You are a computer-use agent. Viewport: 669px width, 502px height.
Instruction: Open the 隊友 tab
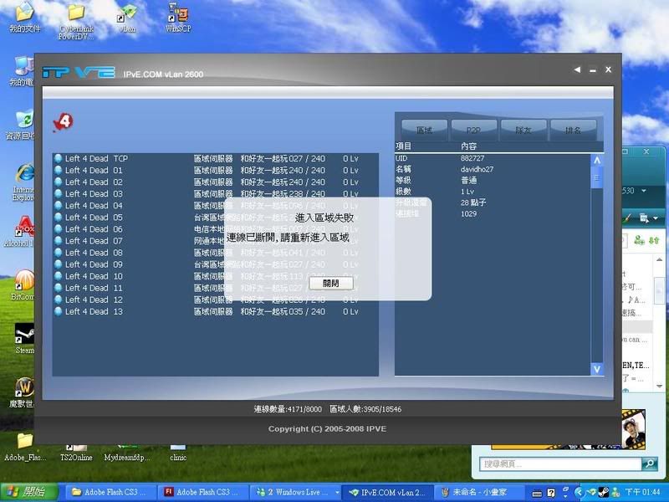[523, 130]
